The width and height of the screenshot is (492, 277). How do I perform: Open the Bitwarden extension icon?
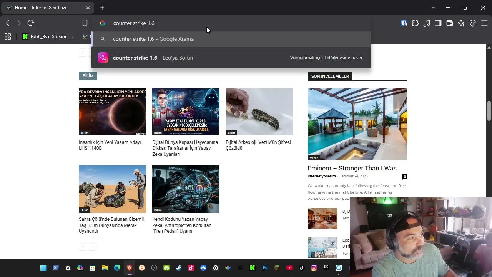(x=404, y=23)
